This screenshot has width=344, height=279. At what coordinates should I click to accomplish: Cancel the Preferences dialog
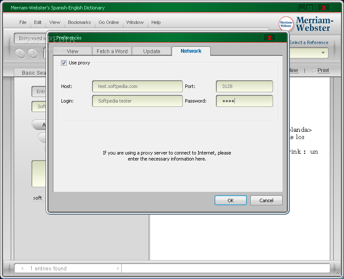click(x=266, y=200)
